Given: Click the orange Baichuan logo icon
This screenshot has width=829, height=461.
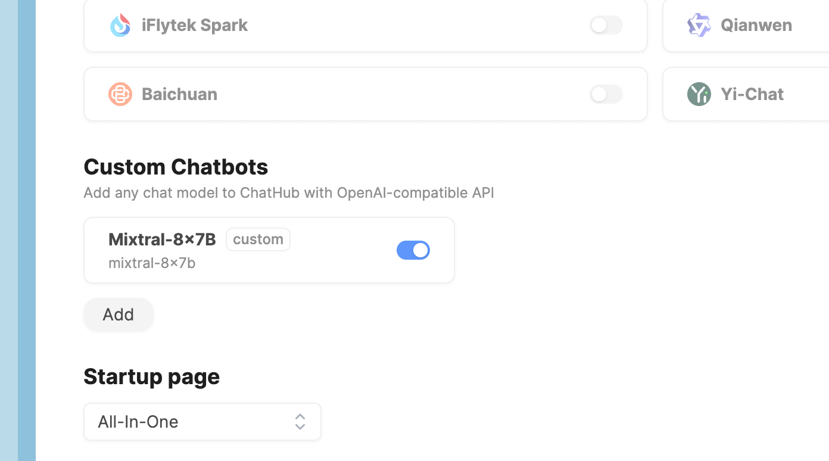Looking at the screenshot, I should [120, 94].
